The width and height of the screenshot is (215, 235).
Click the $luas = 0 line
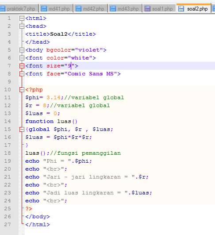[x=42, y=113]
